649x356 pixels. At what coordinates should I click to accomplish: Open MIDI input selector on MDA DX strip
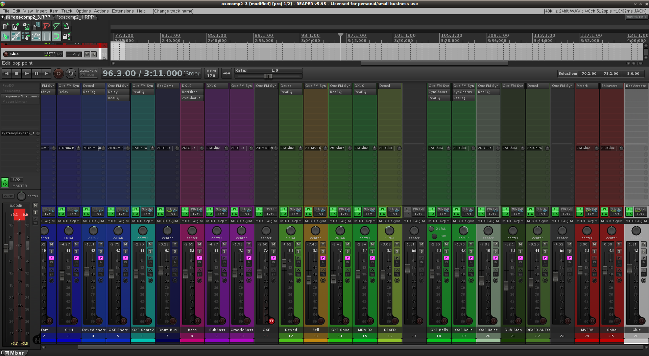[365, 221]
